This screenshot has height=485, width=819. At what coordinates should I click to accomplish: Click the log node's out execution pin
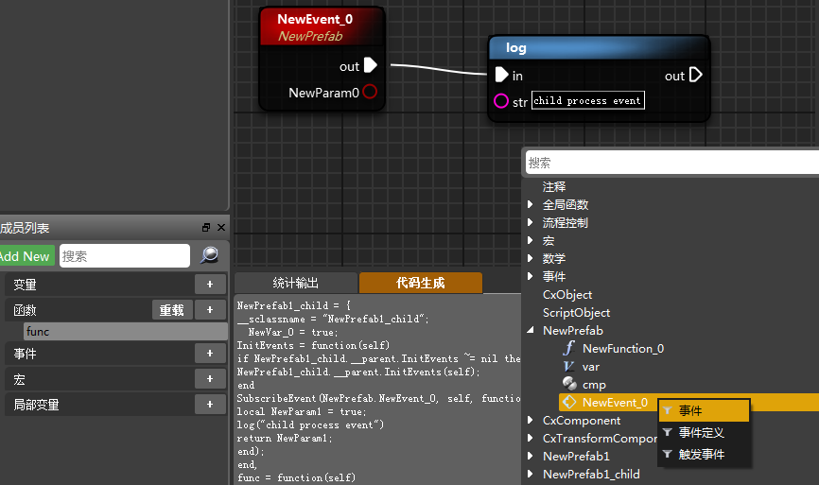pos(696,75)
